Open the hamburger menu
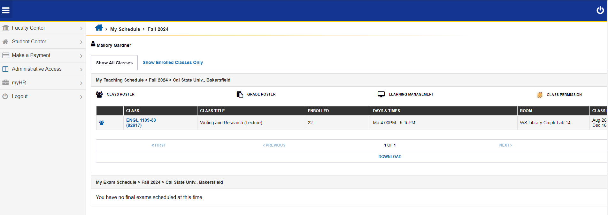 click(6, 11)
